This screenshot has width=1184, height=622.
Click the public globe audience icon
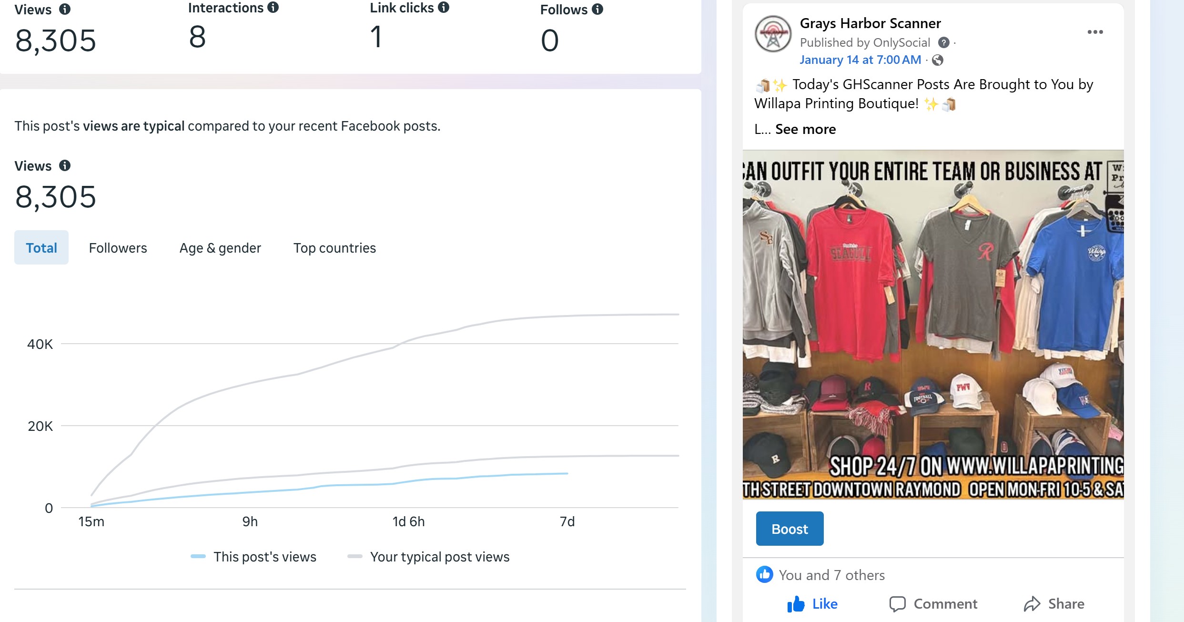click(938, 60)
